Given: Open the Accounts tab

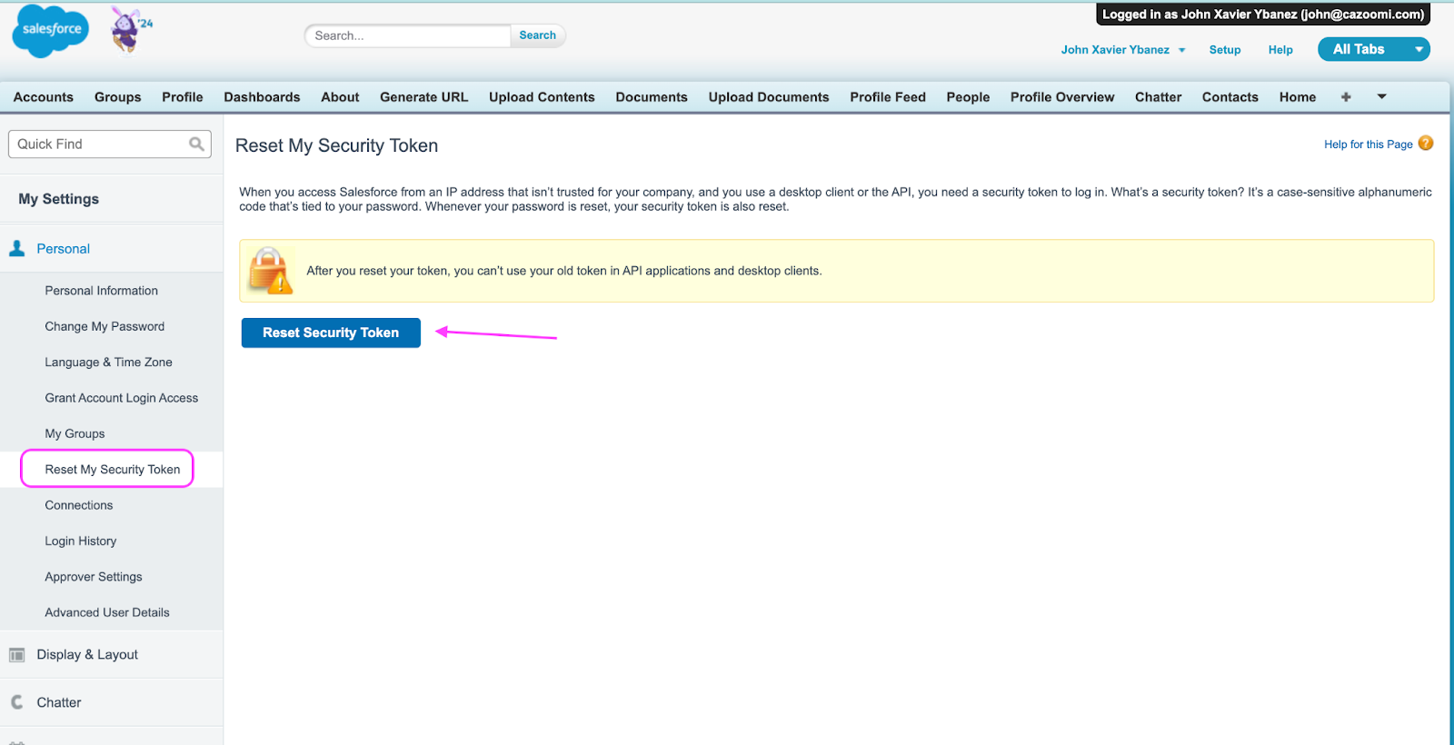Looking at the screenshot, I should click(x=44, y=97).
